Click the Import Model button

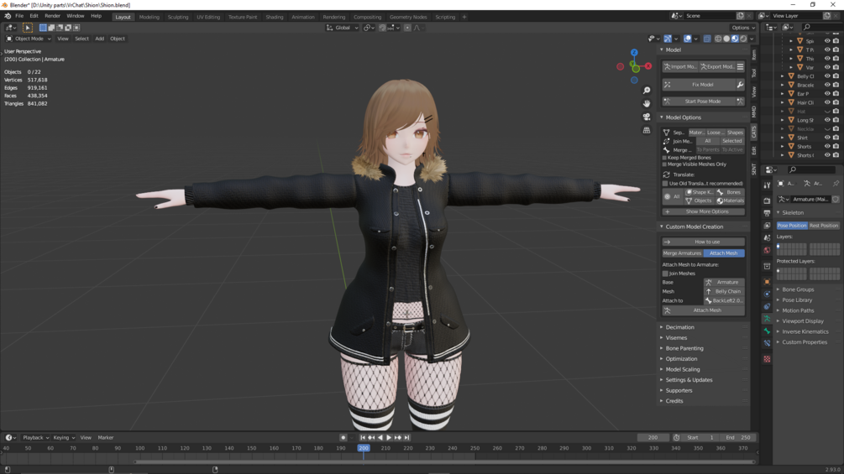point(680,66)
